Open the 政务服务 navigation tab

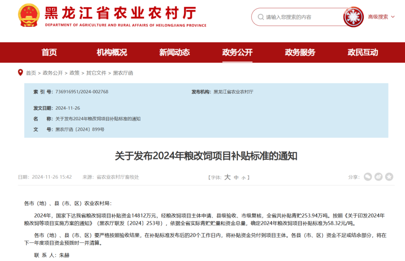point(300,52)
